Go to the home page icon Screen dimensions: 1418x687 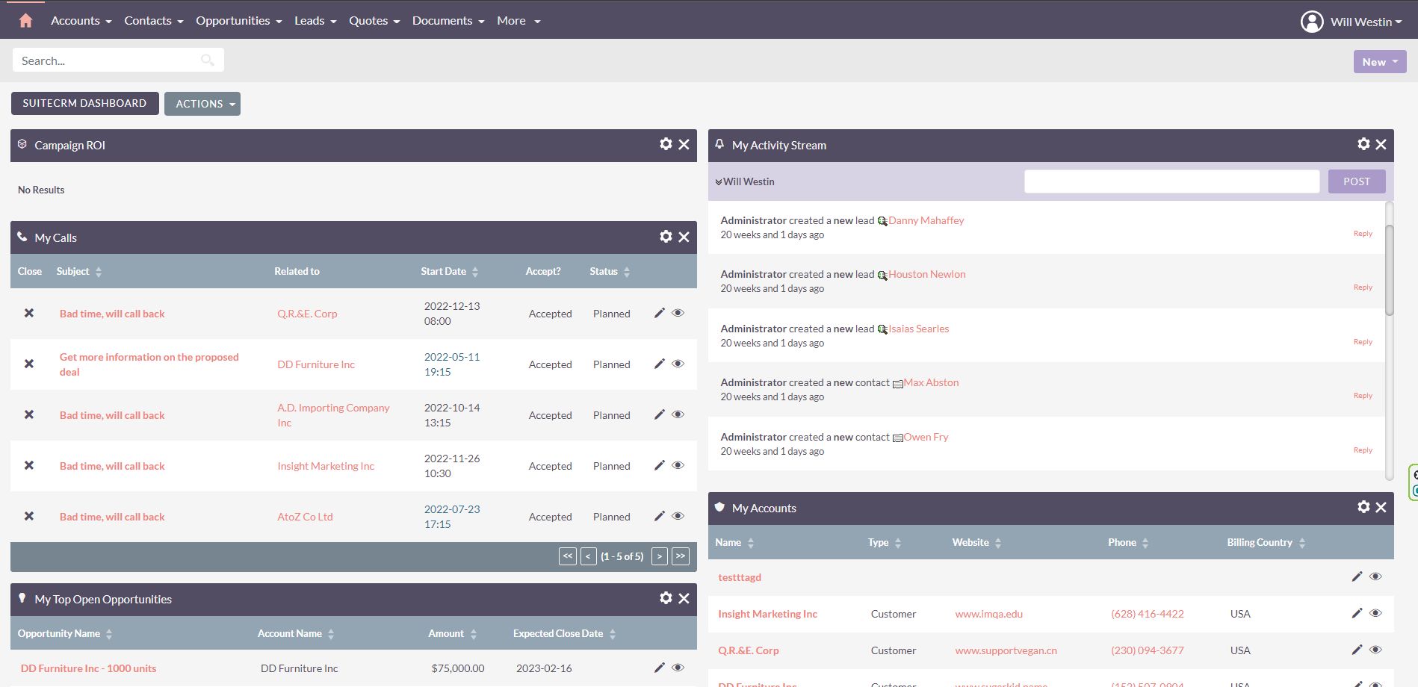point(25,20)
